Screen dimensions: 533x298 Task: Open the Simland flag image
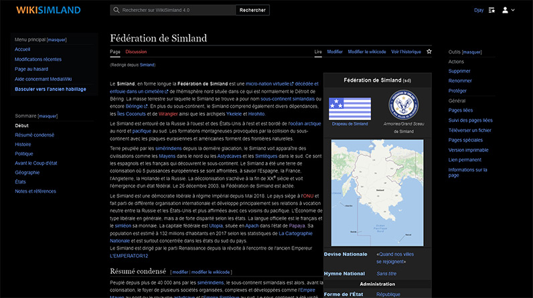[x=349, y=108]
